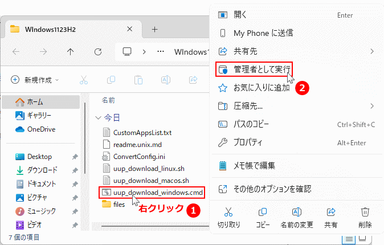Click the This PC monitor icon in address bar

tap(127, 52)
